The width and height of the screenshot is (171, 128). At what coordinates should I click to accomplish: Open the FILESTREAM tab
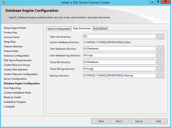tap(100, 29)
